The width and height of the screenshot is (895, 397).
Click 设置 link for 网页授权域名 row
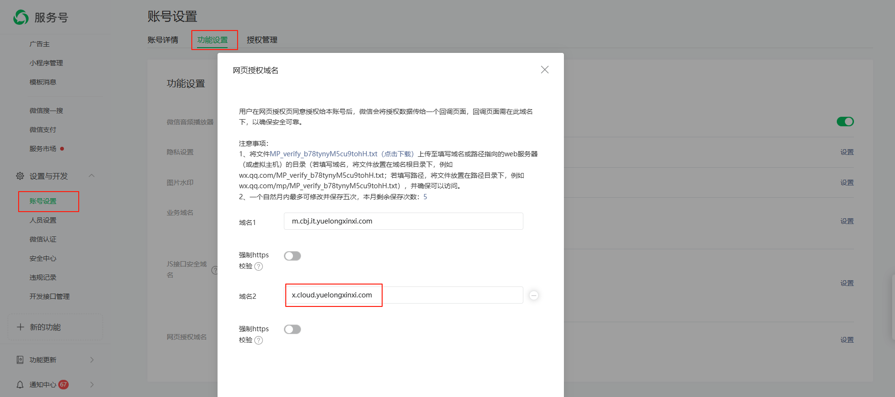[x=847, y=340]
